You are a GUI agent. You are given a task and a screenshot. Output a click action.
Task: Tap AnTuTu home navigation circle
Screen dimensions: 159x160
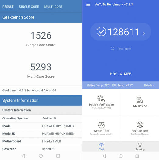pos(121,156)
